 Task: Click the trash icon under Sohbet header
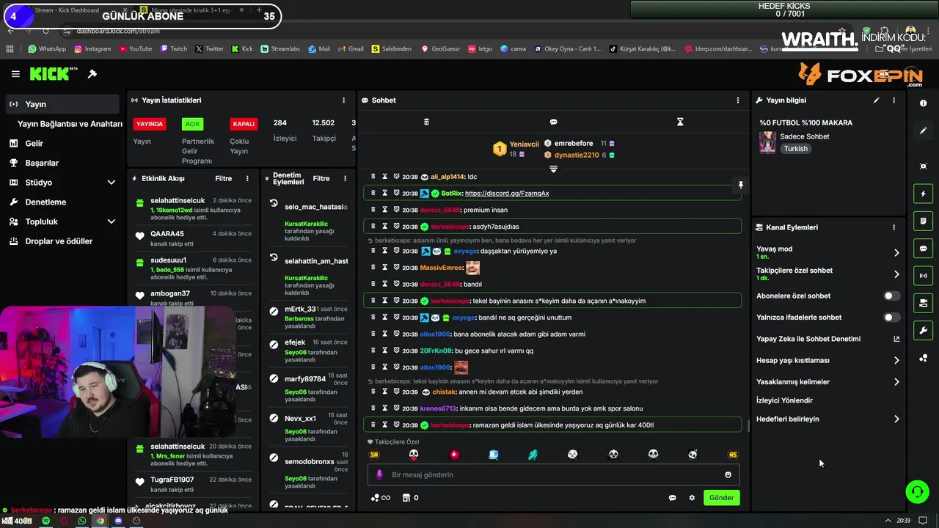[x=426, y=122]
